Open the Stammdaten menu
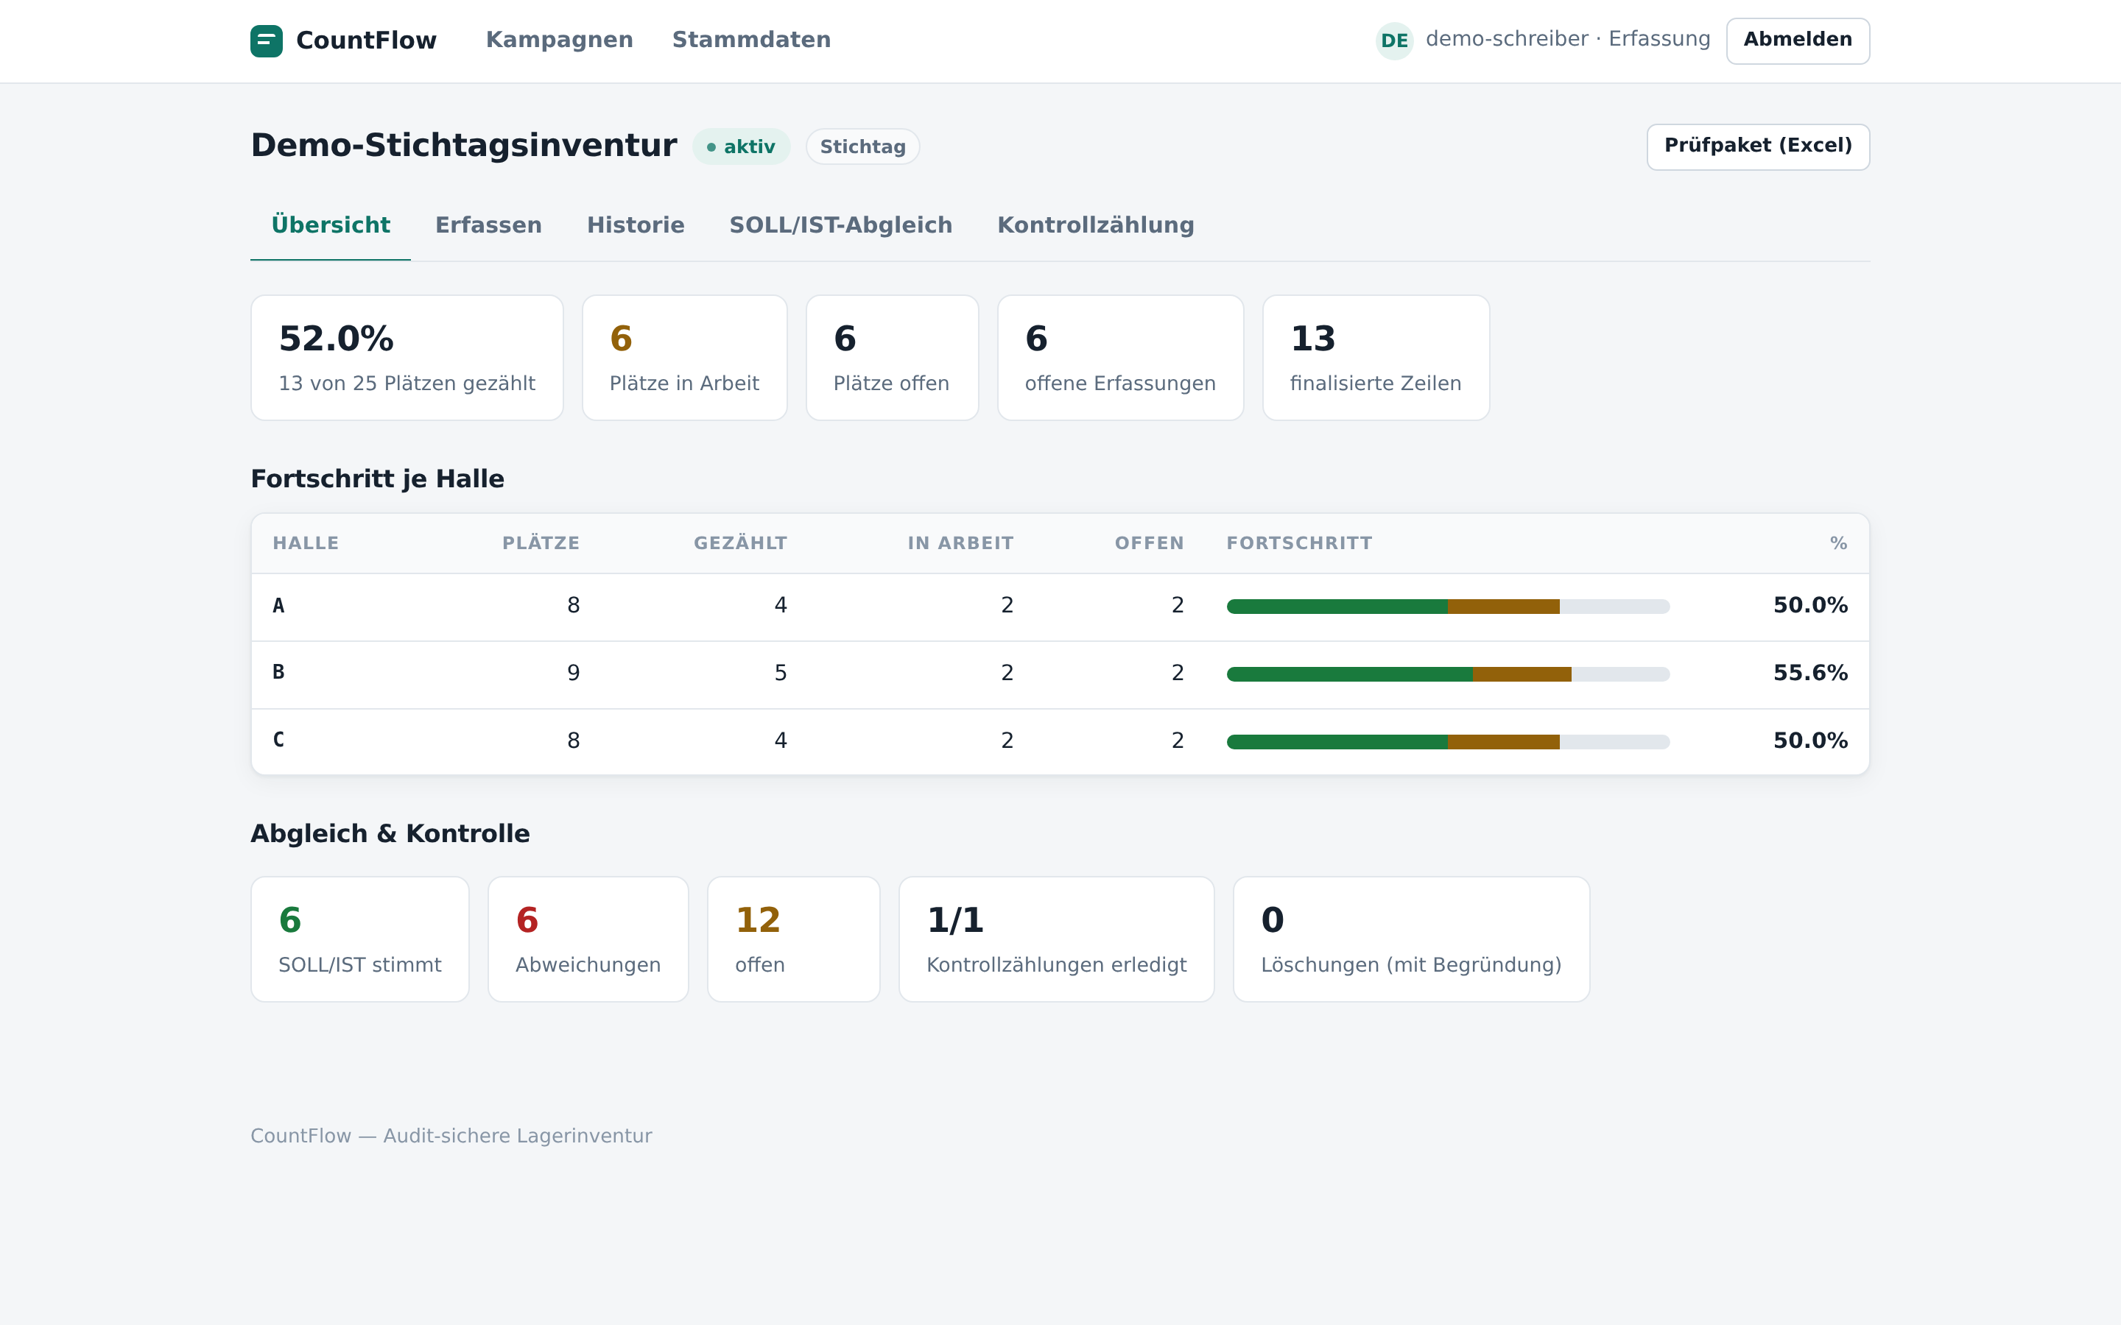Image resolution: width=2121 pixels, height=1325 pixels. click(751, 40)
